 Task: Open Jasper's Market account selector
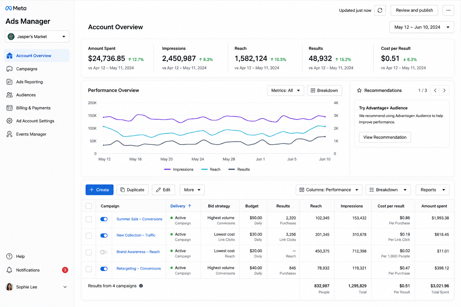[37, 37]
